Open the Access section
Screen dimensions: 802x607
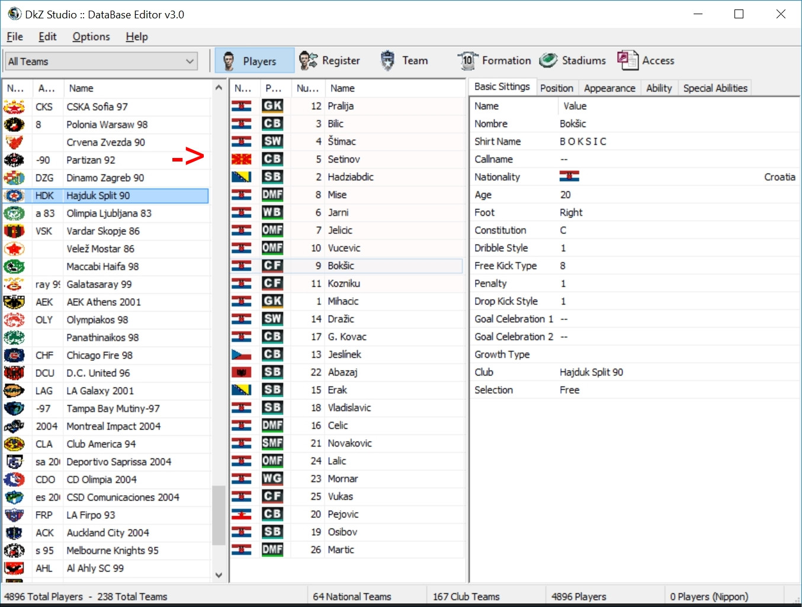tap(646, 60)
